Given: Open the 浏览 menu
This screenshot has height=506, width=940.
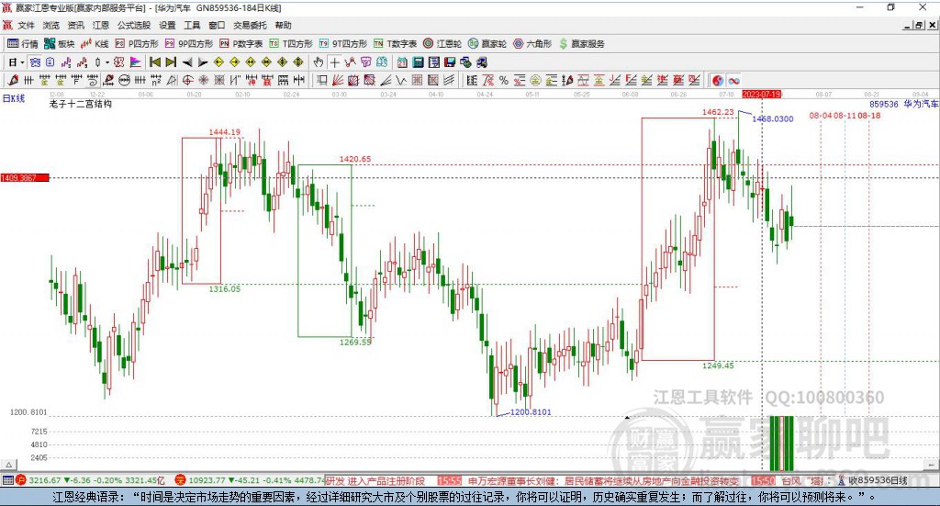Looking at the screenshot, I should coord(51,25).
